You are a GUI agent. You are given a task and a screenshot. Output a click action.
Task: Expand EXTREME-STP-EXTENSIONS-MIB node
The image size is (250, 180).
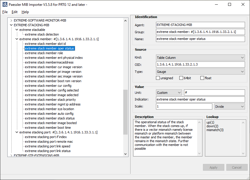(x=11, y=155)
